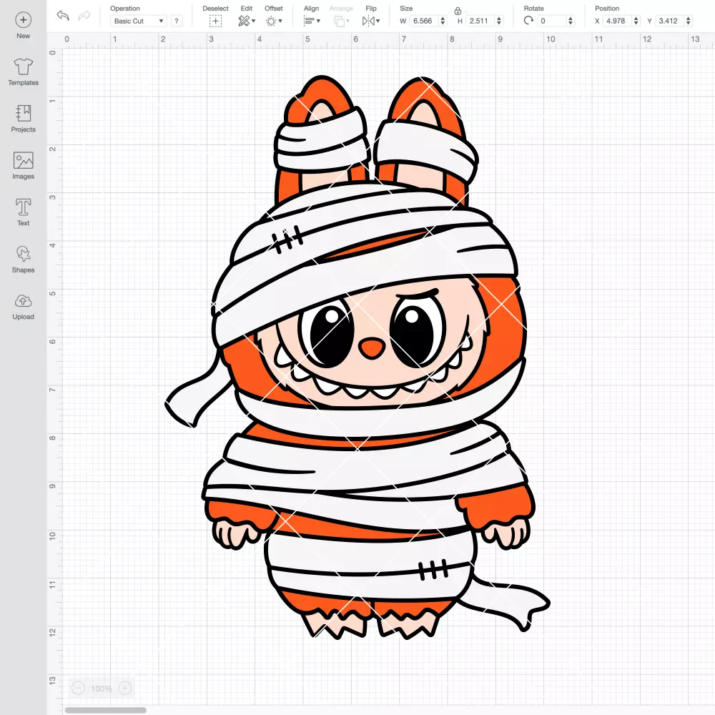Image resolution: width=715 pixels, height=715 pixels.
Task: Click the Height value field
Action: (x=479, y=21)
